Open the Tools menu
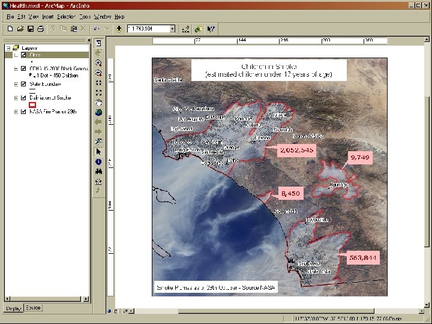Screen dimensions: 432x324 point(85,17)
